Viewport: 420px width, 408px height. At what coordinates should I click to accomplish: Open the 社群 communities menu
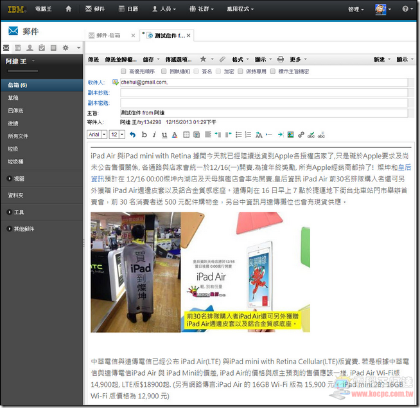202,9
